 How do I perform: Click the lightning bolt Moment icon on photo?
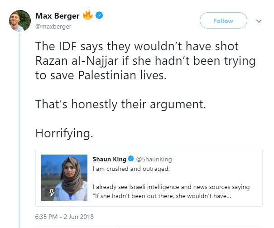[52, 193]
